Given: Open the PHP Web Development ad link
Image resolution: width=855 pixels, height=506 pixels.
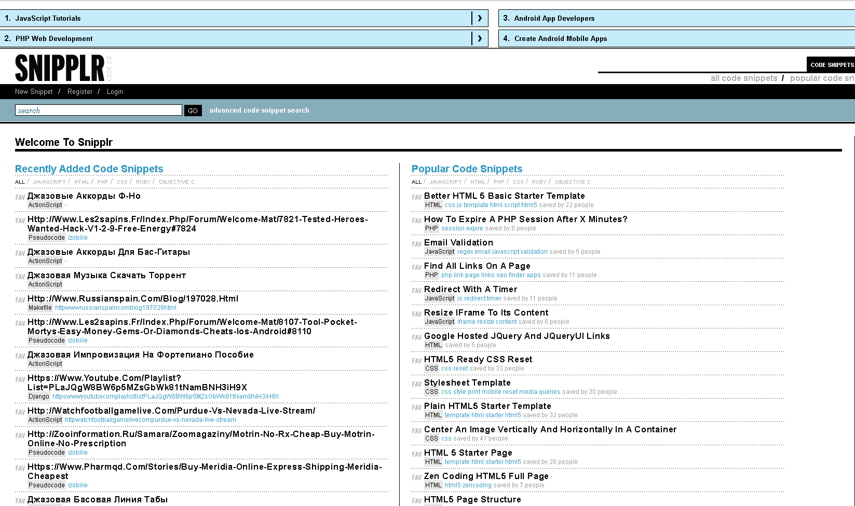Looking at the screenshot, I should coord(54,38).
